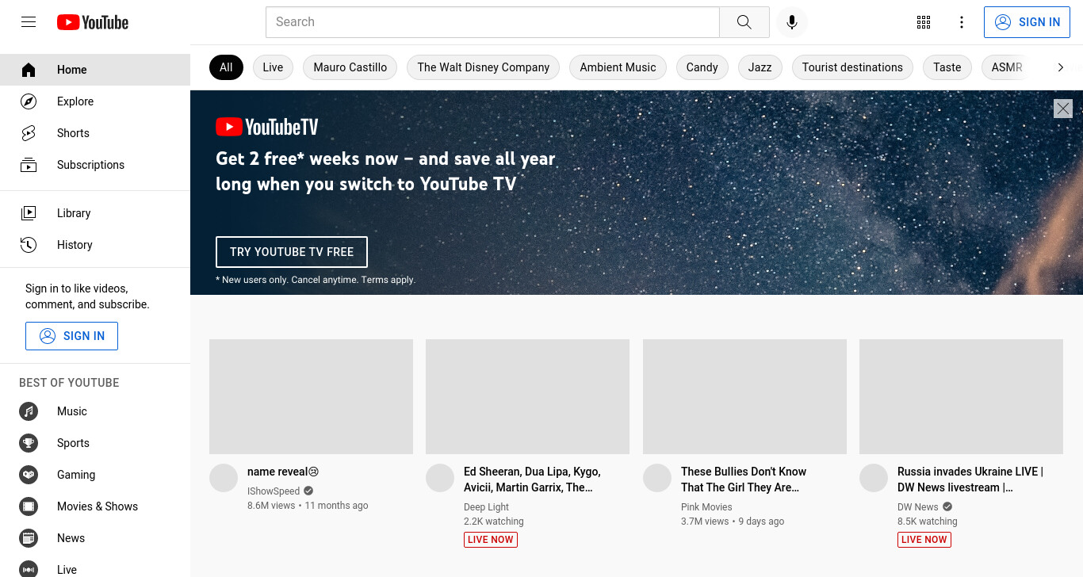Click the Subscriptions icon in sidebar
The width and height of the screenshot is (1083, 577).
point(29,165)
